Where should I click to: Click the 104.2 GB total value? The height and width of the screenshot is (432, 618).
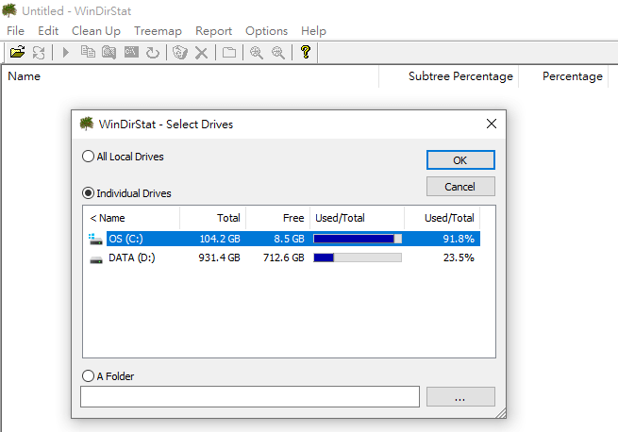[x=220, y=239]
